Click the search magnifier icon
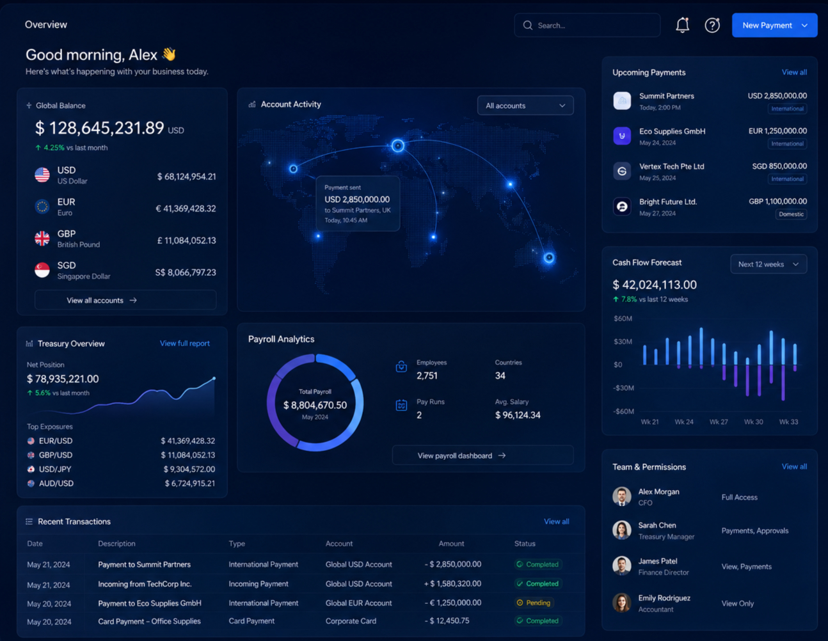828x641 pixels. (528, 26)
